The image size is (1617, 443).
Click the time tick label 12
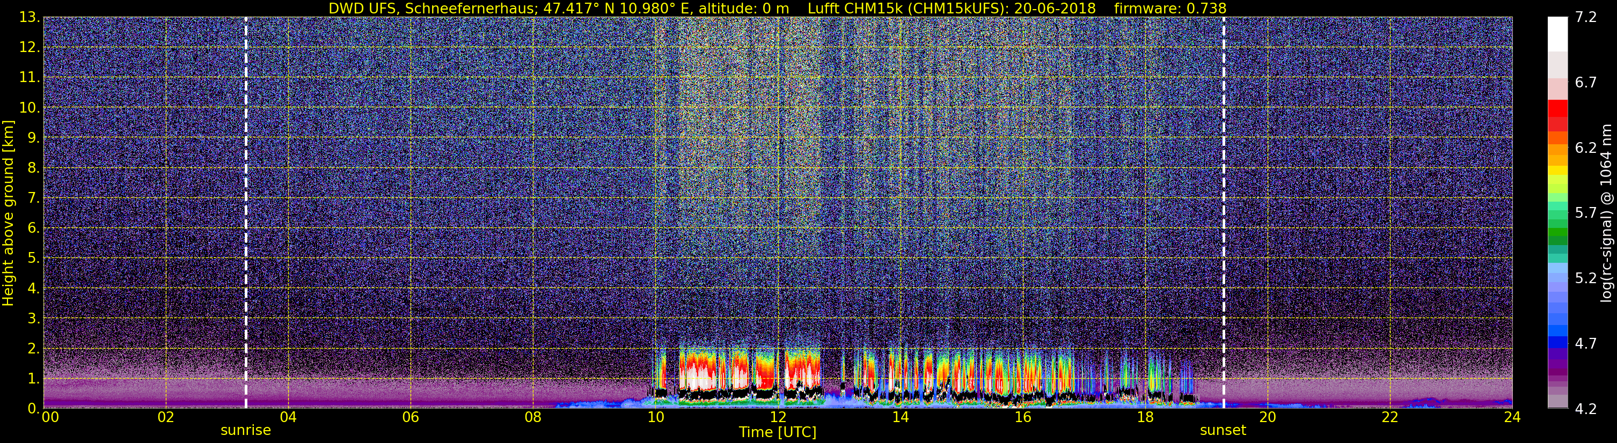tap(778, 417)
